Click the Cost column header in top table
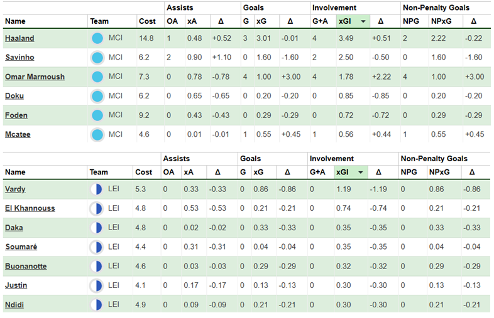 point(148,21)
